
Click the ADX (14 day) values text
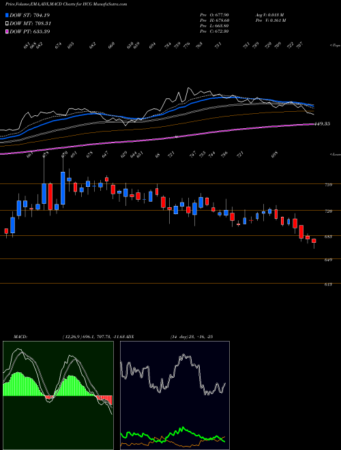[192, 337]
